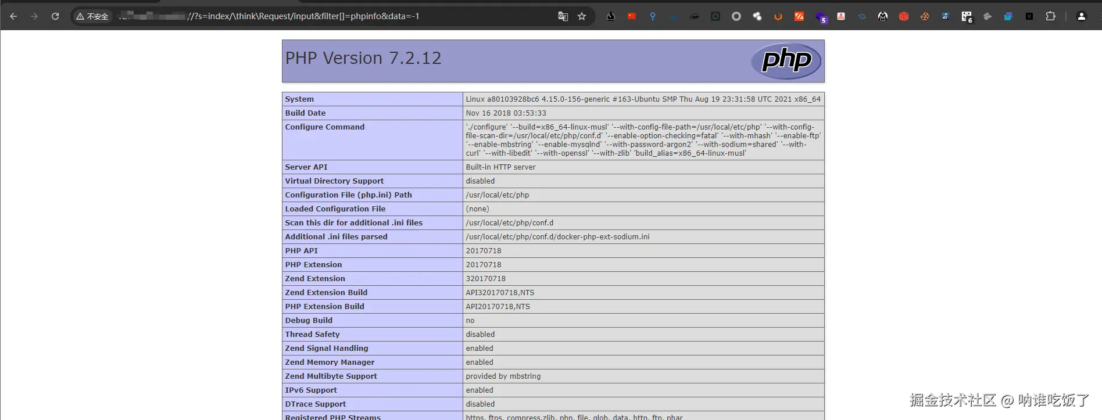Select the Build Date value Nov 16 2018

click(x=506, y=113)
